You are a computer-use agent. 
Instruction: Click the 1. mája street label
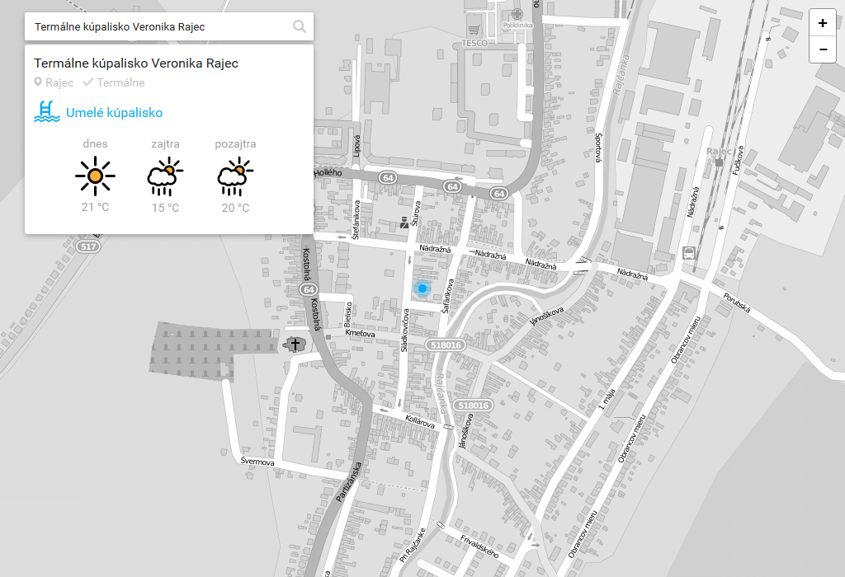pyautogui.click(x=607, y=400)
